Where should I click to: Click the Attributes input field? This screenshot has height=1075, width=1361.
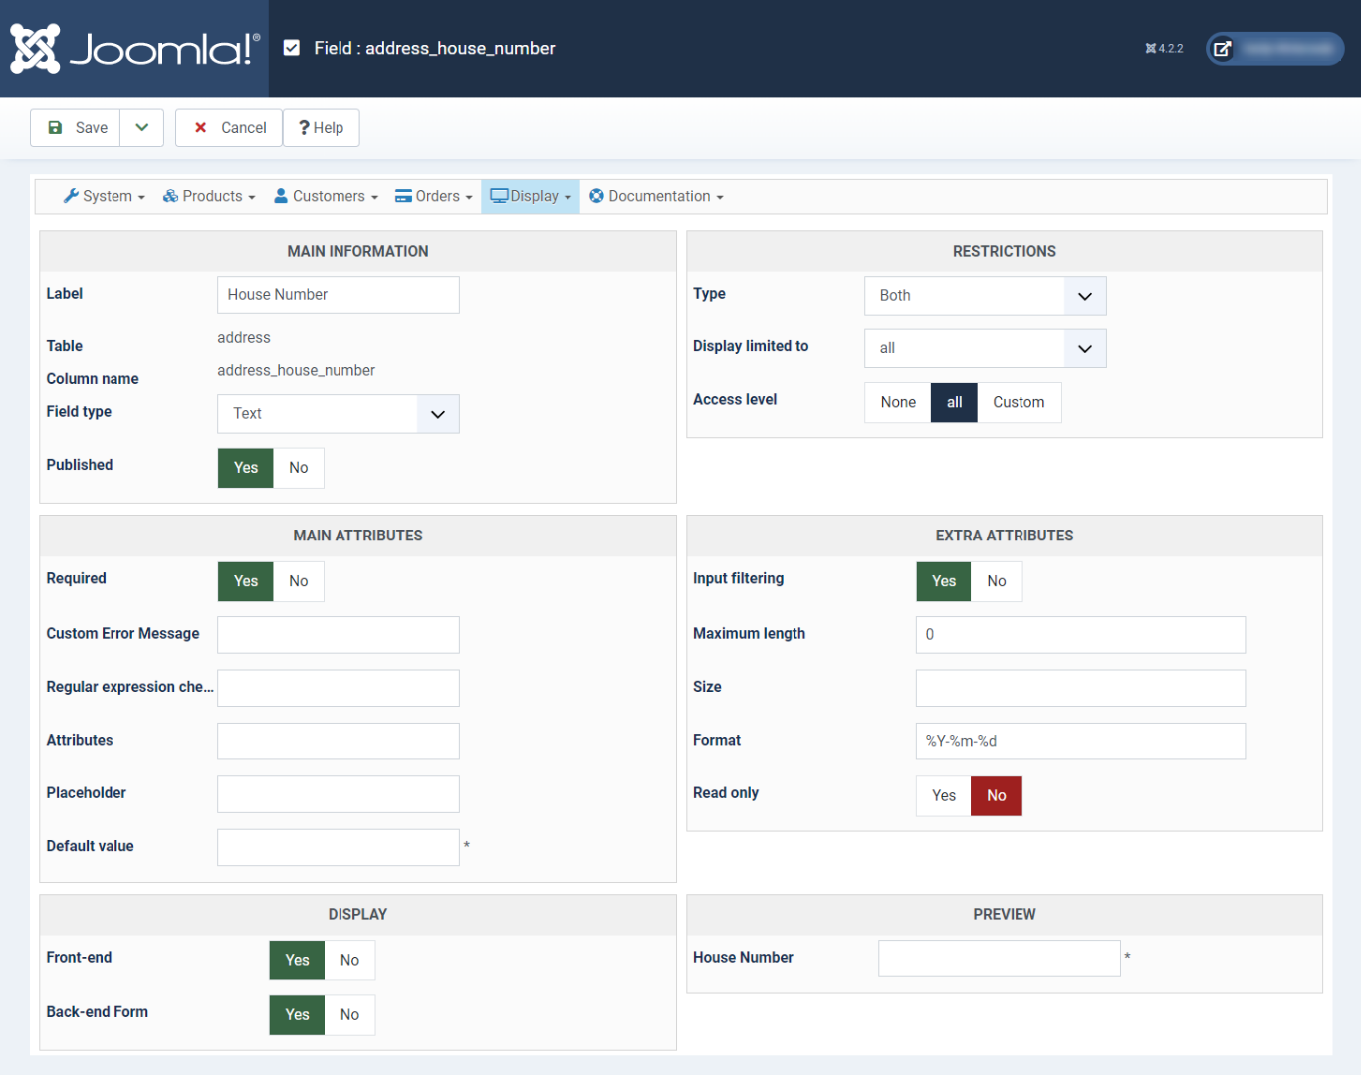coord(339,742)
